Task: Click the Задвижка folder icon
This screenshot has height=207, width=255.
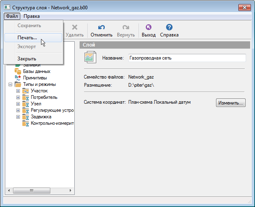Action: click(26, 117)
